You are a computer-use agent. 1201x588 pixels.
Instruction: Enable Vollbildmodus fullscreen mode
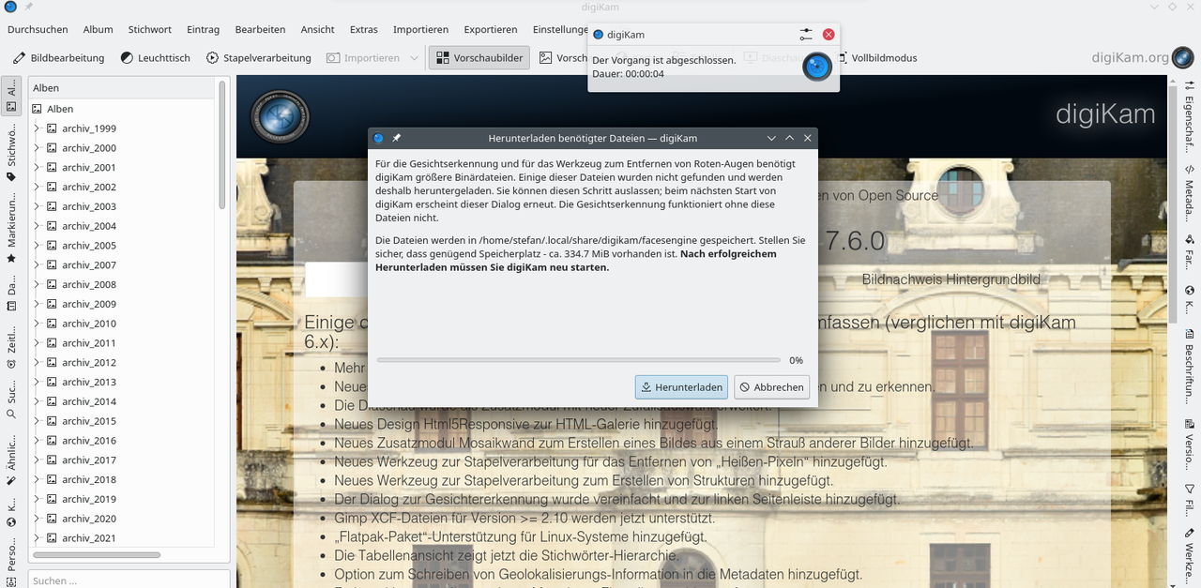point(874,58)
